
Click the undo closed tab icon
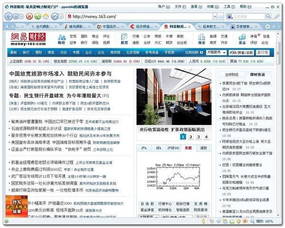tap(55, 17)
